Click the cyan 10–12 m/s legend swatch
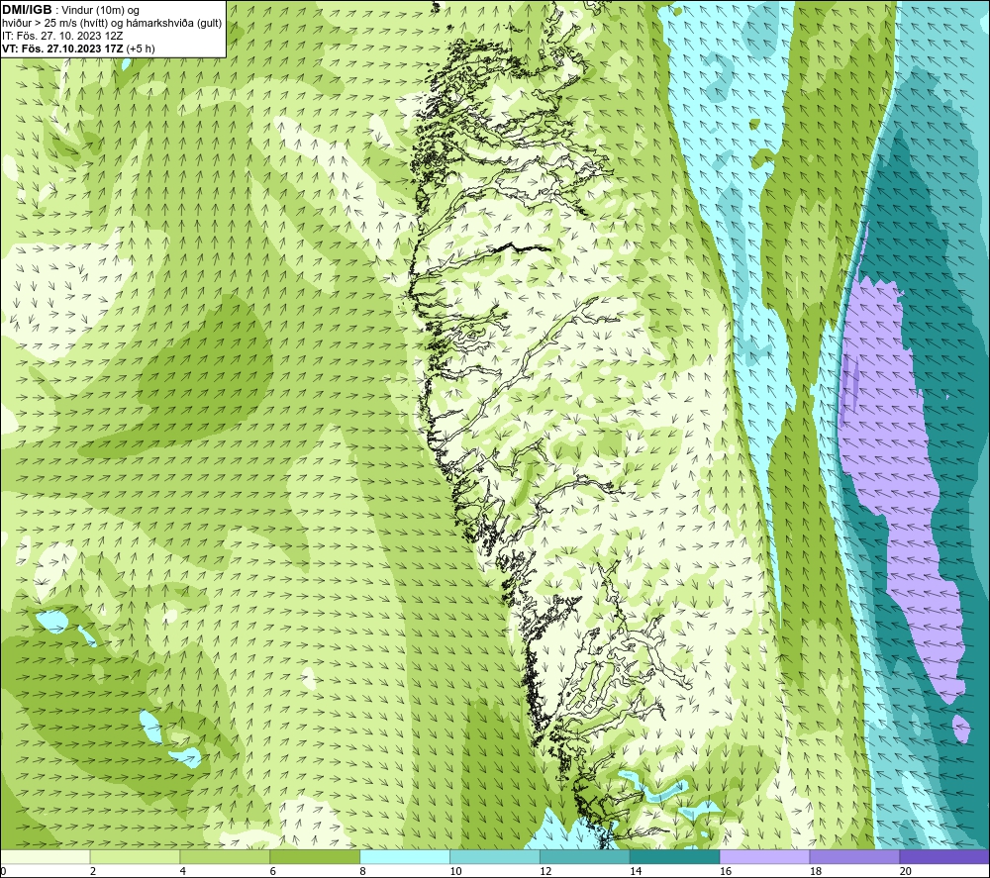 [x=495, y=857]
